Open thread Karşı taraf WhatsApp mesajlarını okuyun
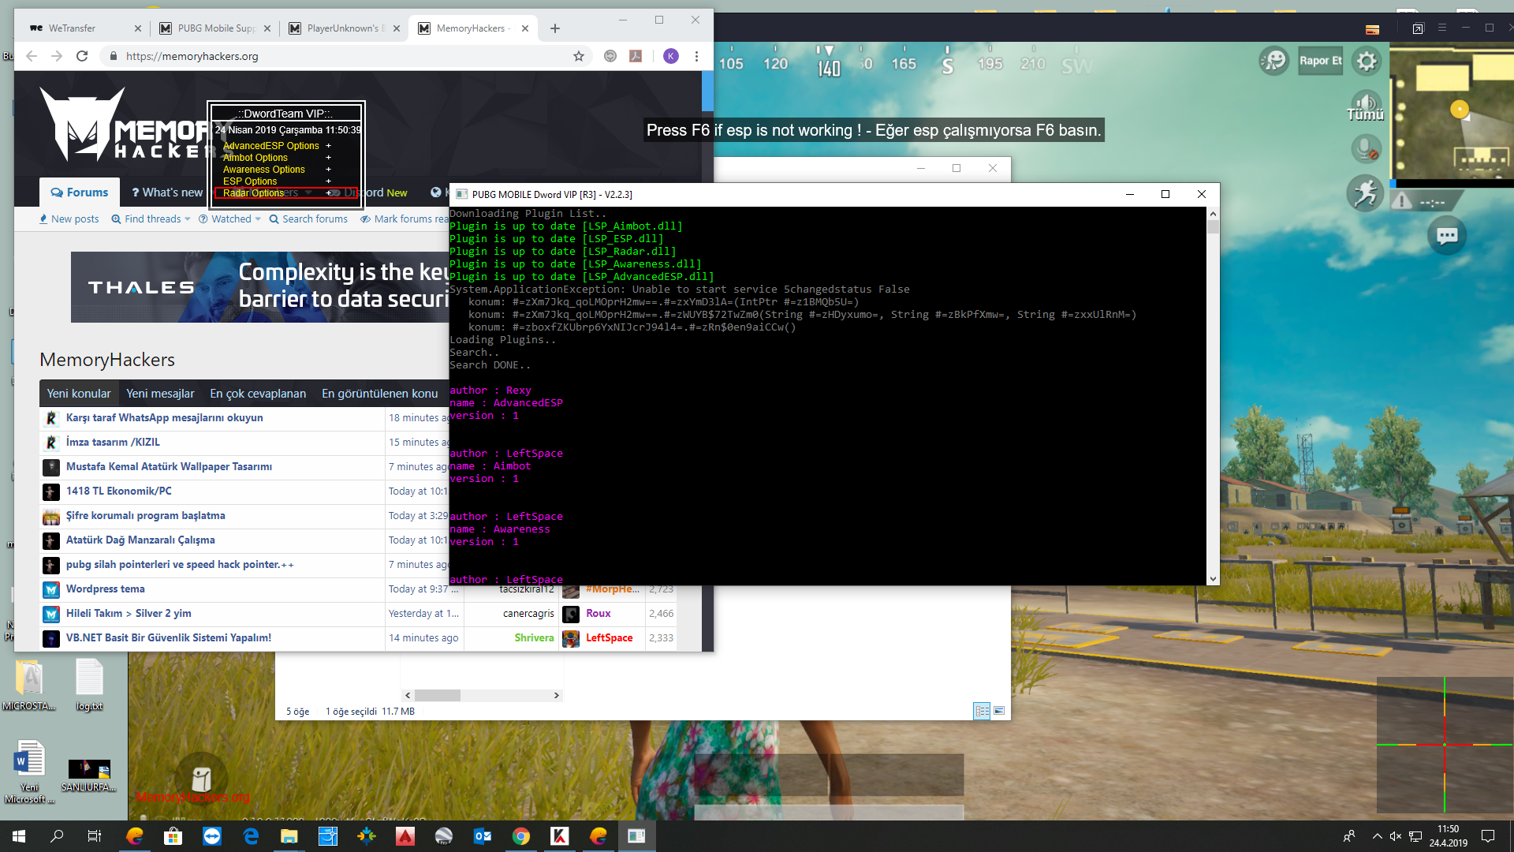 164,418
